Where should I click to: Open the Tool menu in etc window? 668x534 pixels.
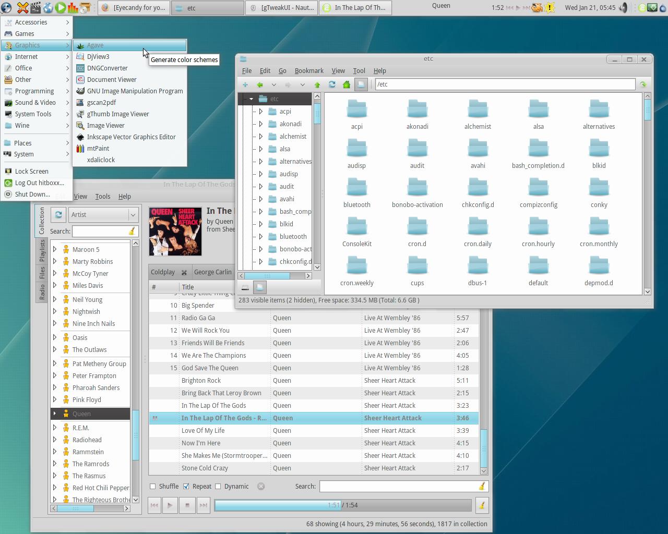(x=359, y=71)
